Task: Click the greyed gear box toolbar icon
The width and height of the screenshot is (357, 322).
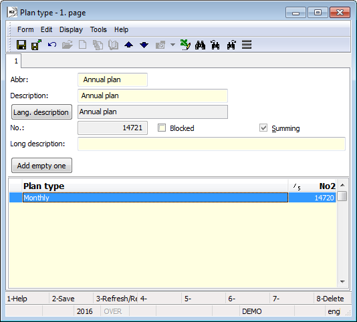Action: tap(160, 45)
